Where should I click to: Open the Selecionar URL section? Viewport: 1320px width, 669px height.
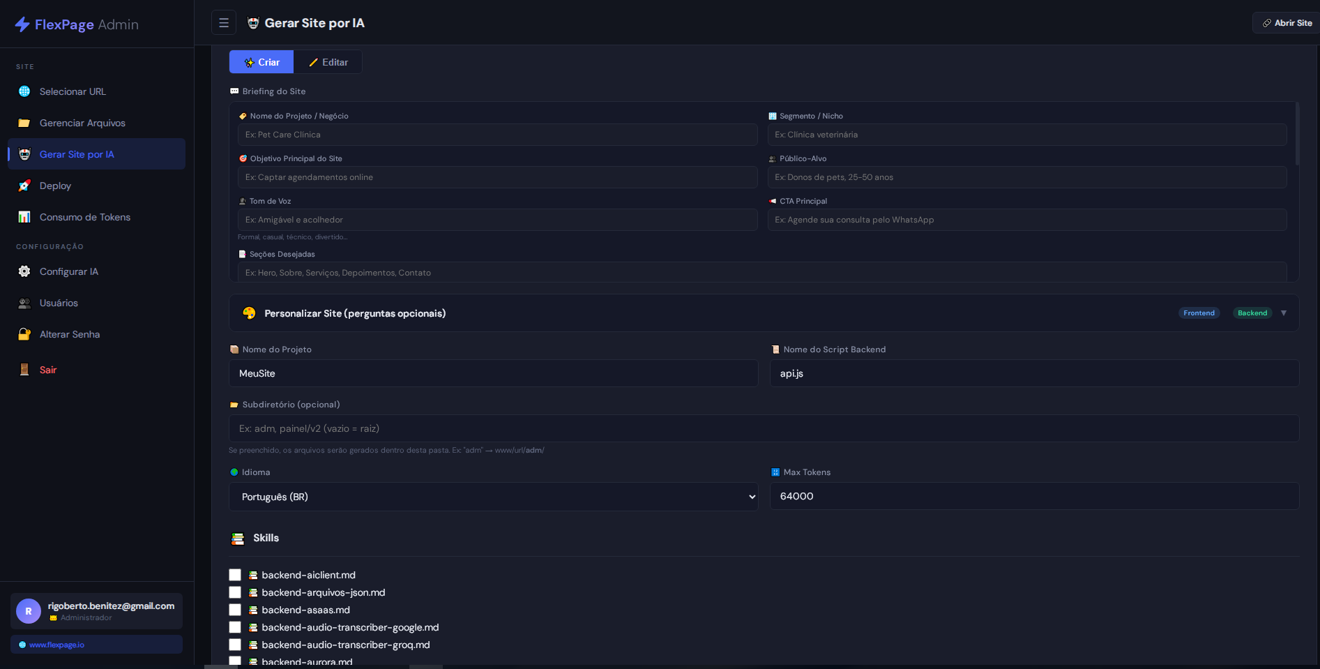point(72,91)
